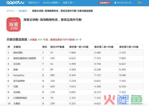Click the 4.306 iAR value in 代购 row
Screen dimensions: 149x106
click(98, 87)
